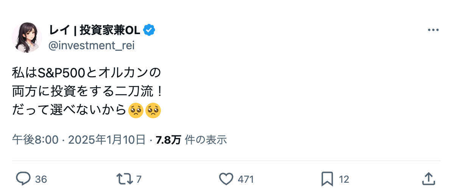Open the profile name レイ | 投資家兼OL
The height and width of the screenshot is (196, 452).
coord(94,30)
